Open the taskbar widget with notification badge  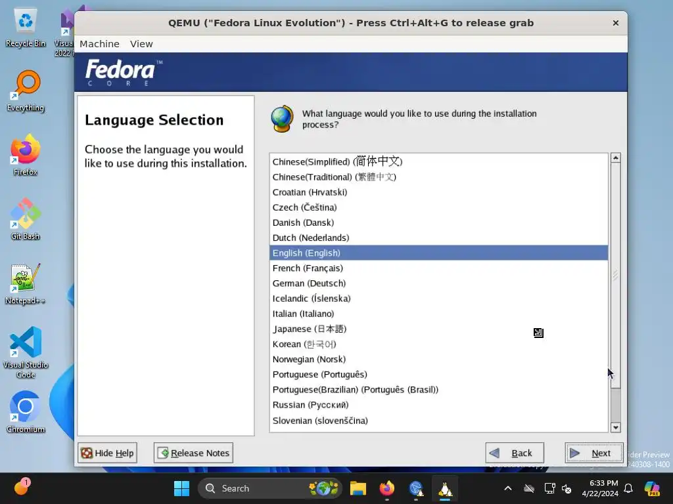[x=21, y=487]
